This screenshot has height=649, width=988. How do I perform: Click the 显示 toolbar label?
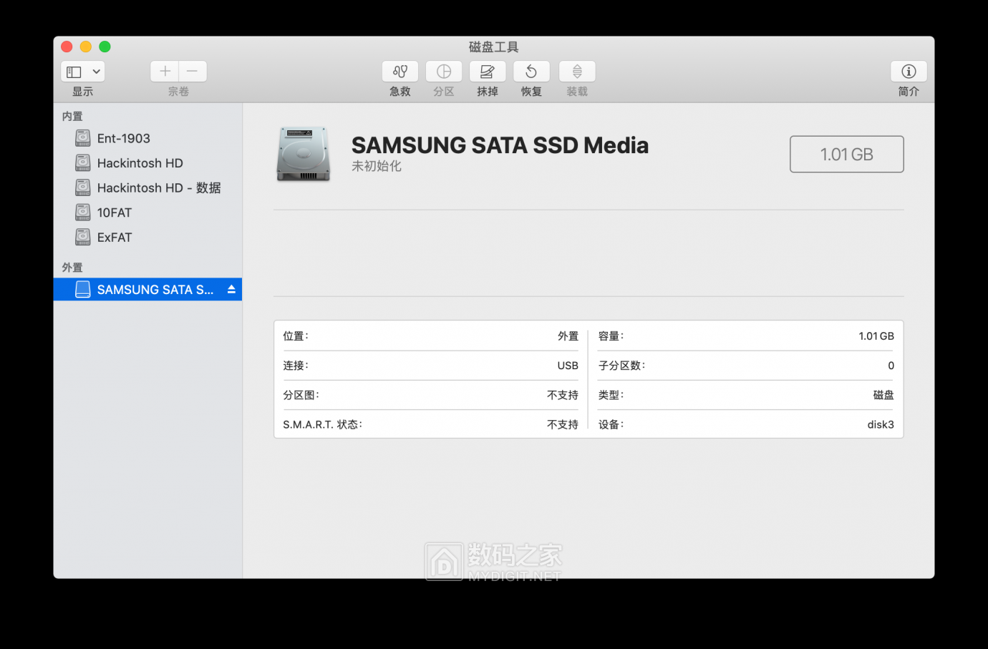click(82, 92)
